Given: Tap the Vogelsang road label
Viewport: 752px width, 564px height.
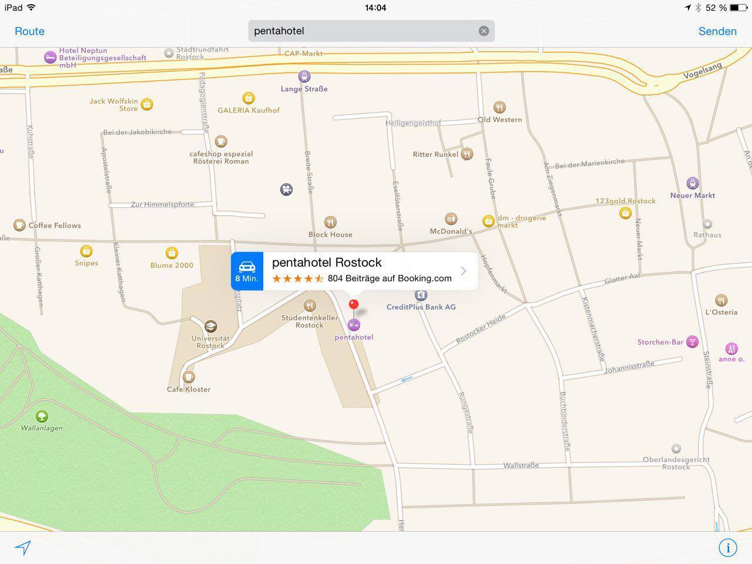Looking at the screenshot, I should tap(703, 72).
